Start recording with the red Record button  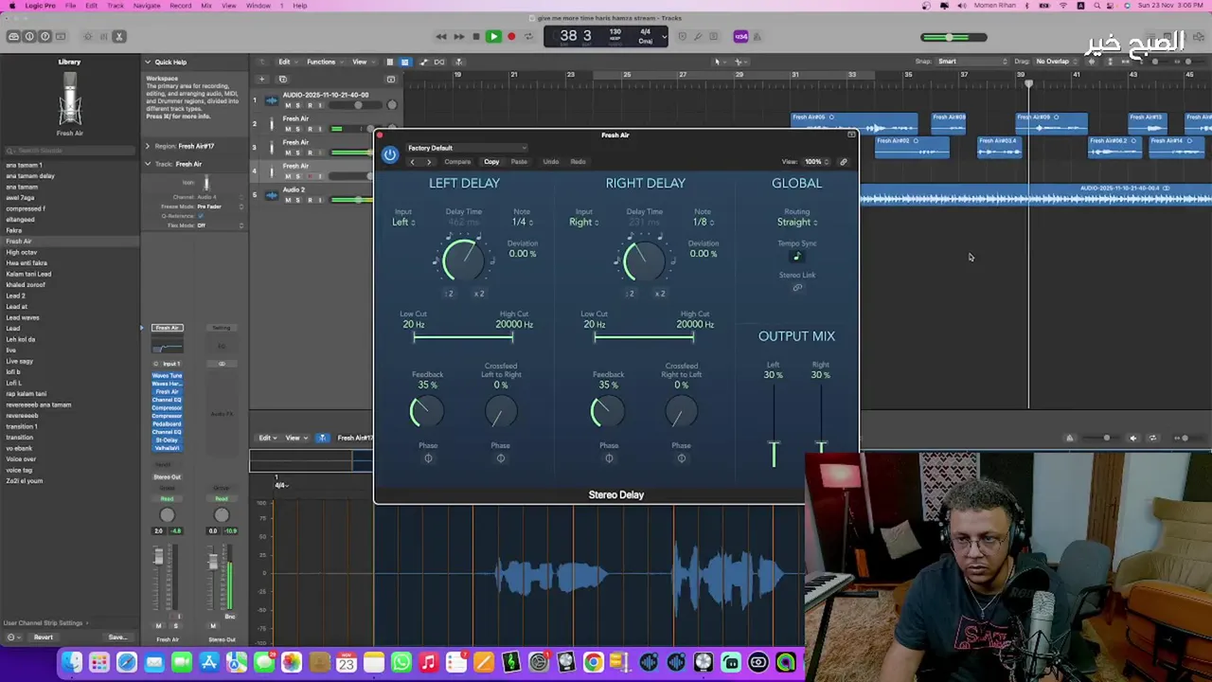point(511,36)
